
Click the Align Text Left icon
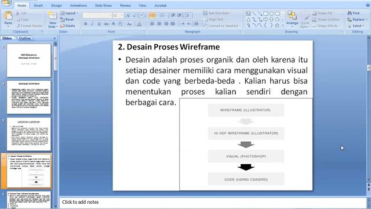tap(152, 24)
